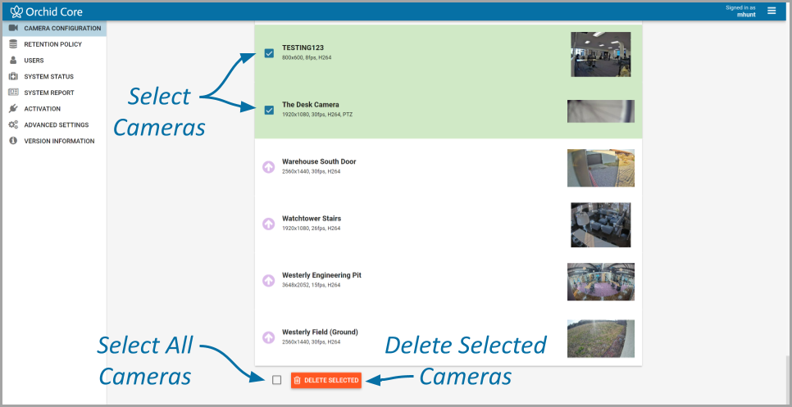Open the Watchtower Stairs thumbnail

tap(601, 225)
